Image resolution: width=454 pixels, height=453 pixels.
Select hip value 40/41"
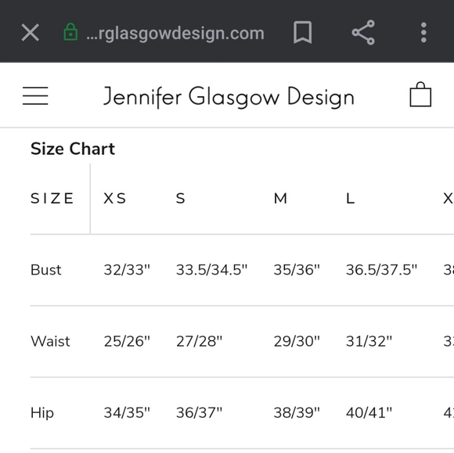click(369, 413)
